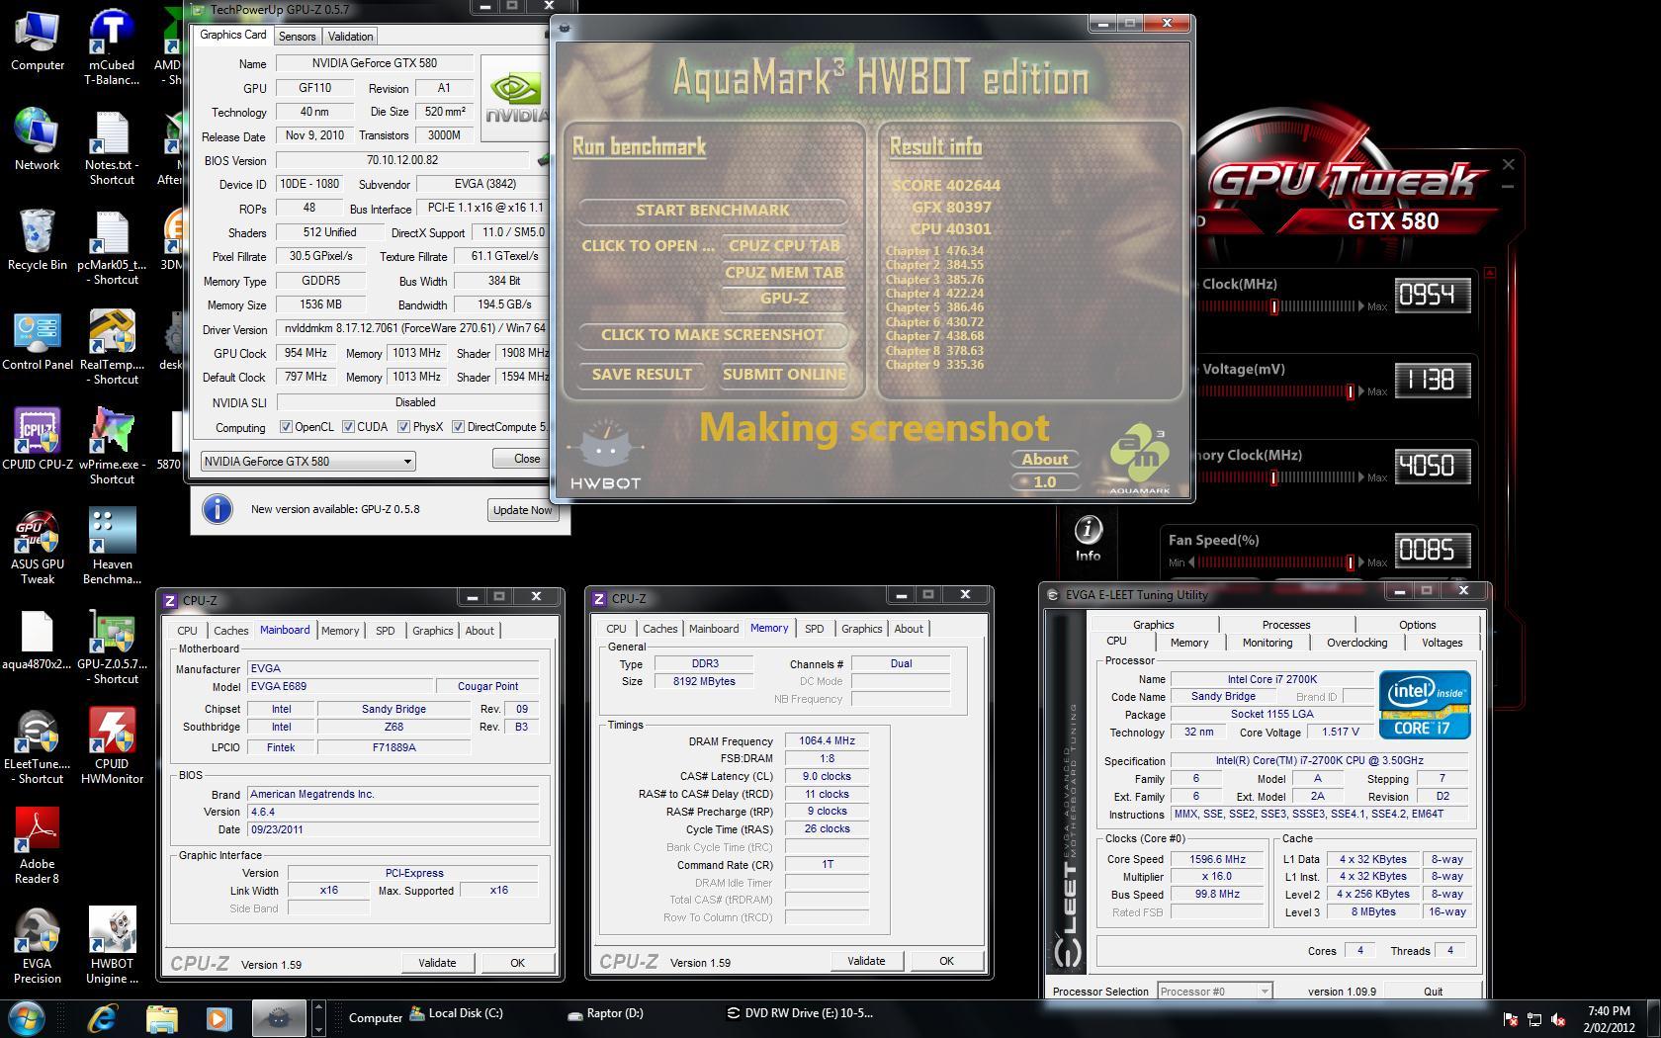The image size is (1661, 1038).
Task: Adjust the GPU Clock slider in GPU Tweak
Action: tap(1273, 306)
